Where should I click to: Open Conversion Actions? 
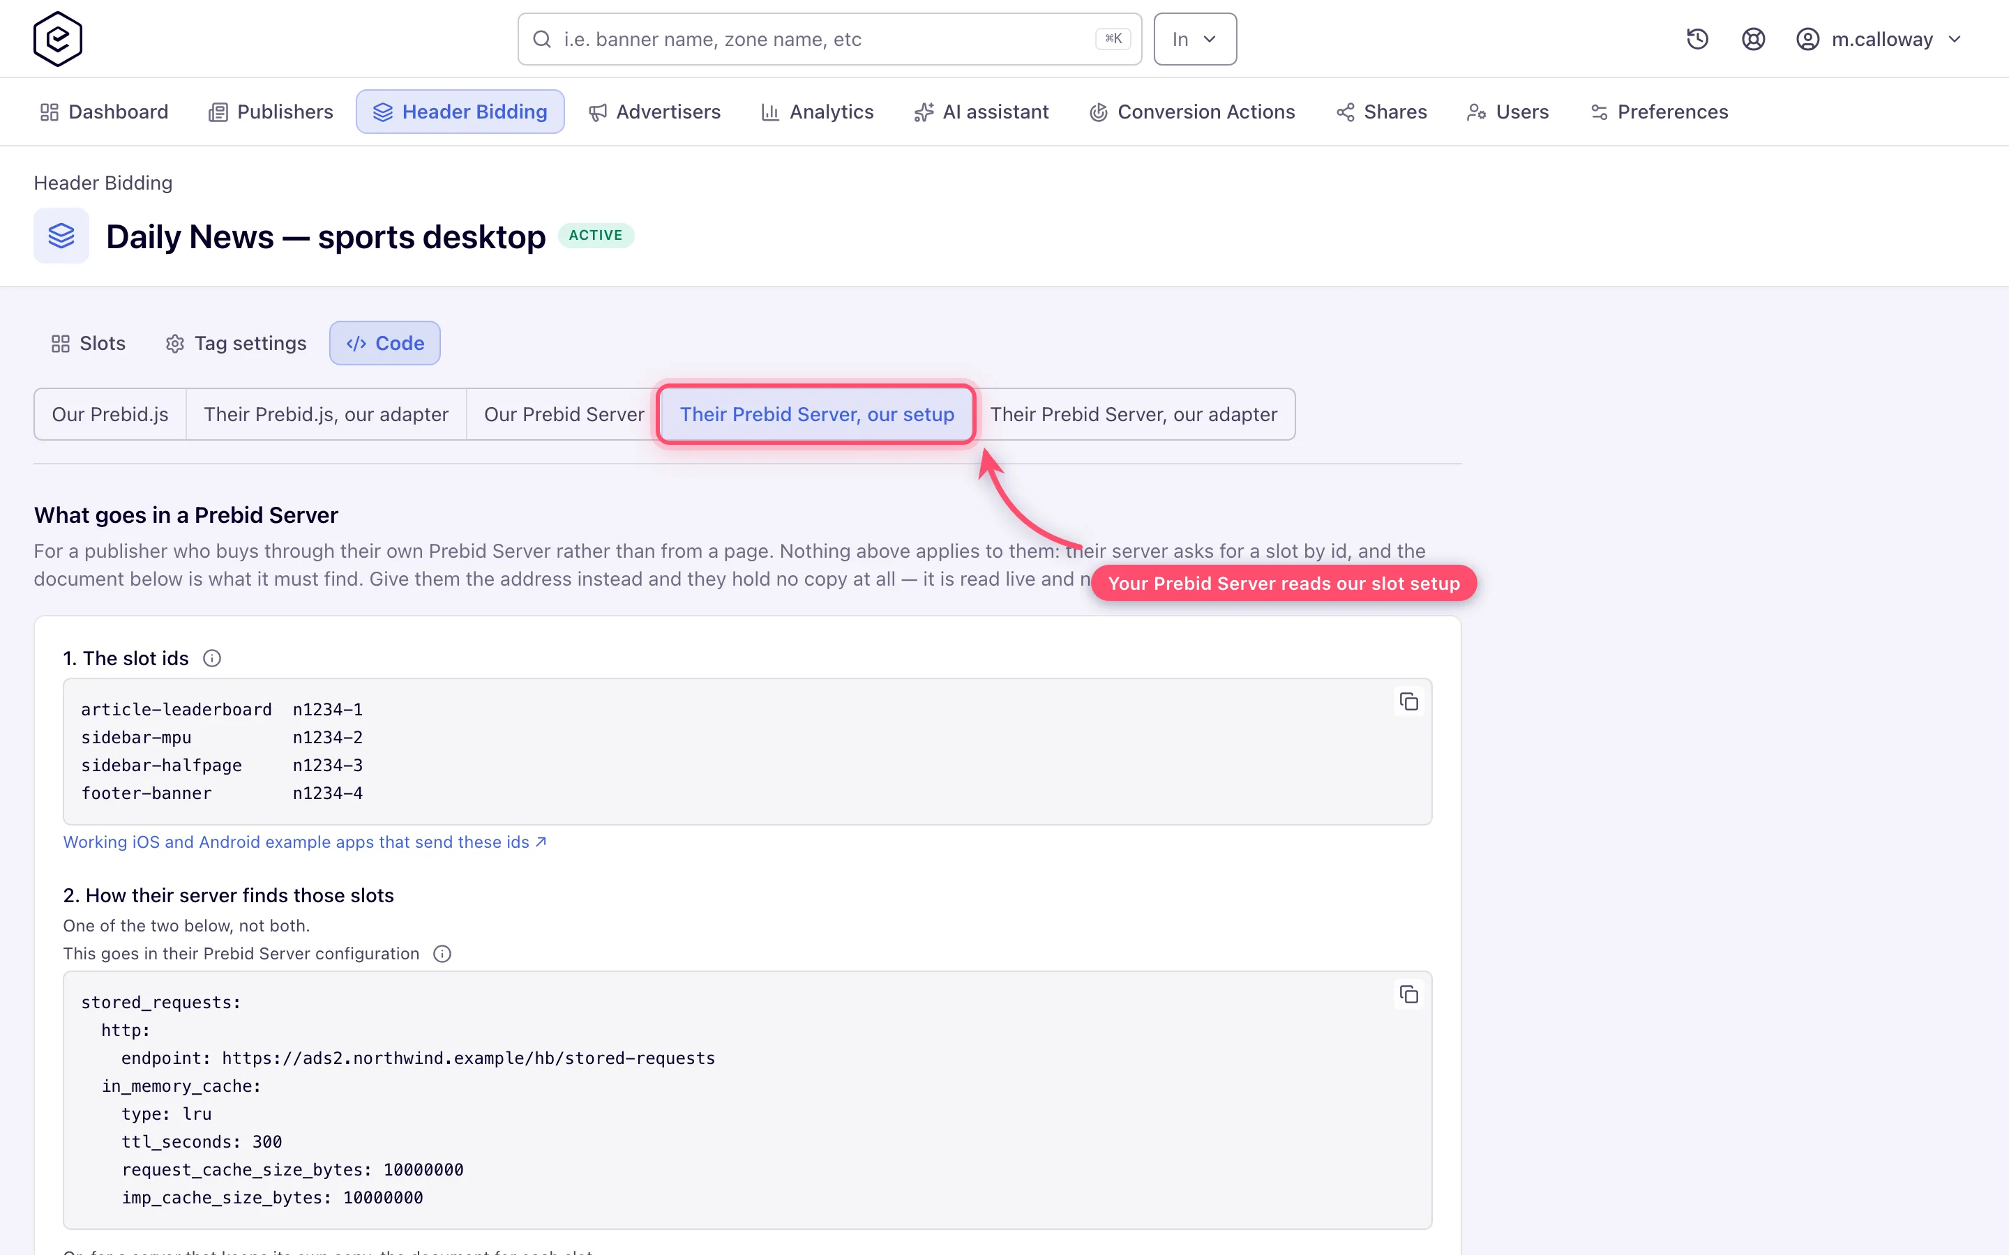click(x=1192, y=112)
